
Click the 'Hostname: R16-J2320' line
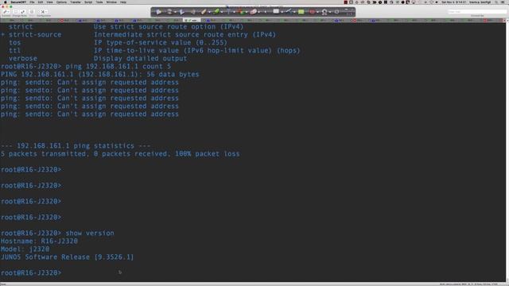pyautogui.click(x=39, y=242)
